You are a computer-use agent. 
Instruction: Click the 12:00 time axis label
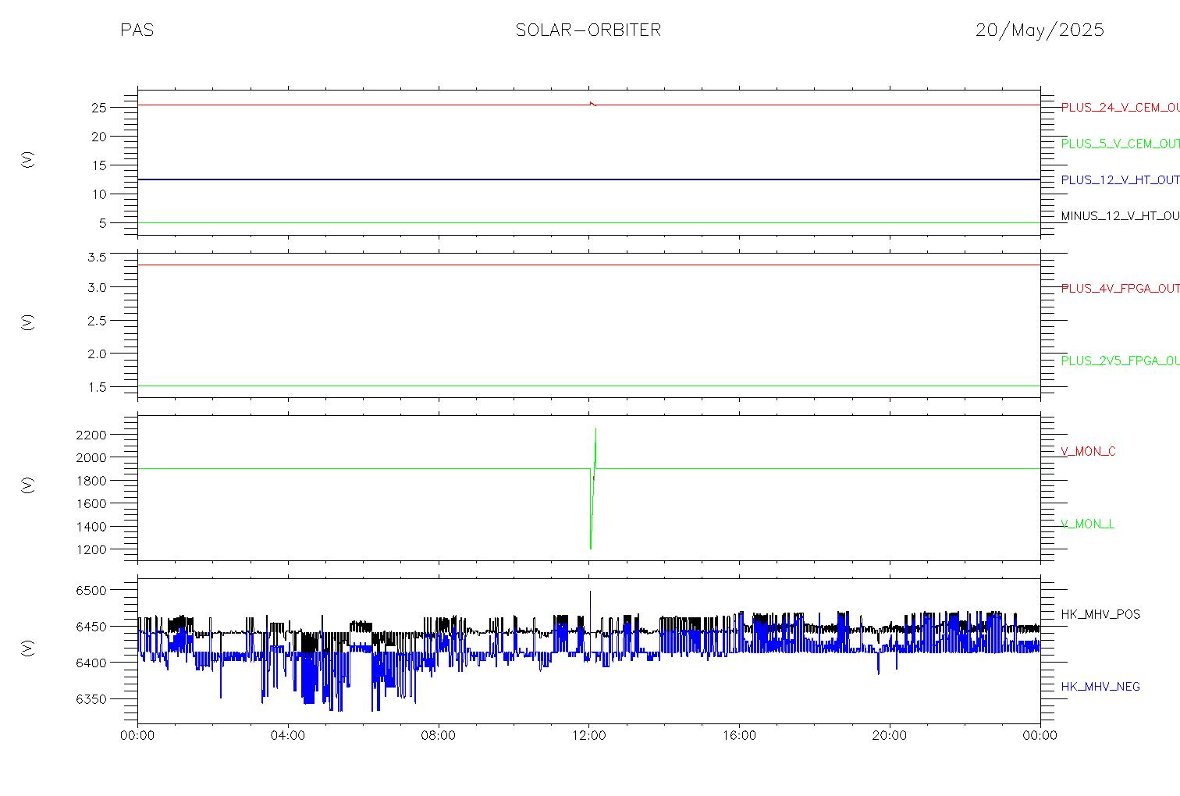tap(588, 735)
